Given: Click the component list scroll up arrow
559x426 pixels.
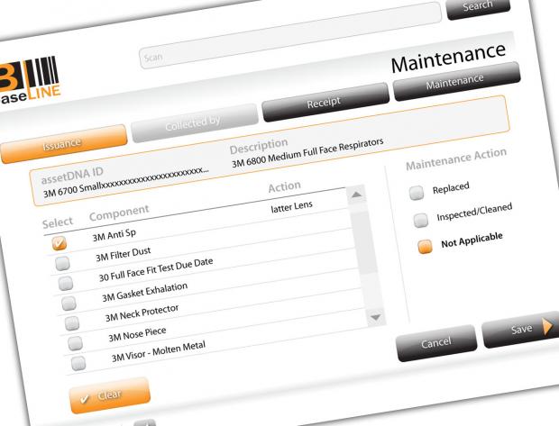Looking at the screenshot, I should tap(356, 195).
